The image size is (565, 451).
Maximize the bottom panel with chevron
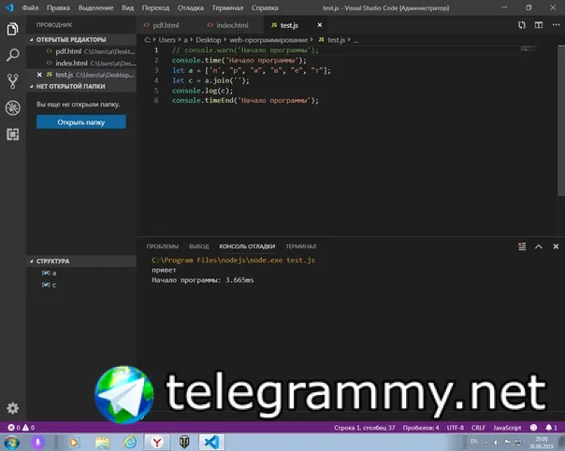[x=539, y=247]
